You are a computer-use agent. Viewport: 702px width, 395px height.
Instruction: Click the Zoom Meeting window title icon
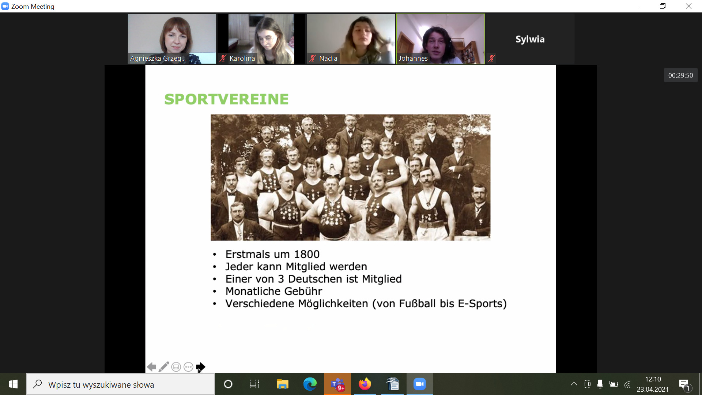click(5, 6)
